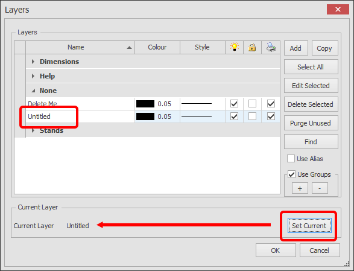Click line style of Delete Me layer
This screenshot has width=354, height=271.
[197, 104]
